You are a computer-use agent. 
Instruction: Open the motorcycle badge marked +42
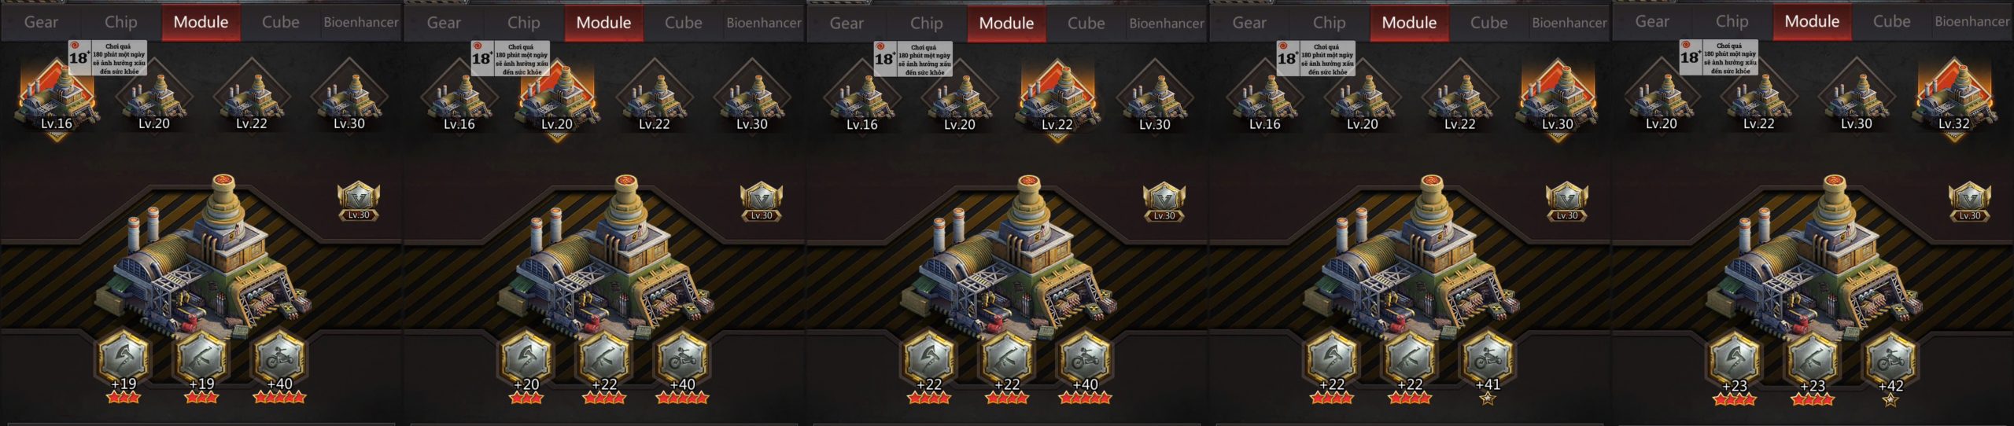coord(1890,358)
